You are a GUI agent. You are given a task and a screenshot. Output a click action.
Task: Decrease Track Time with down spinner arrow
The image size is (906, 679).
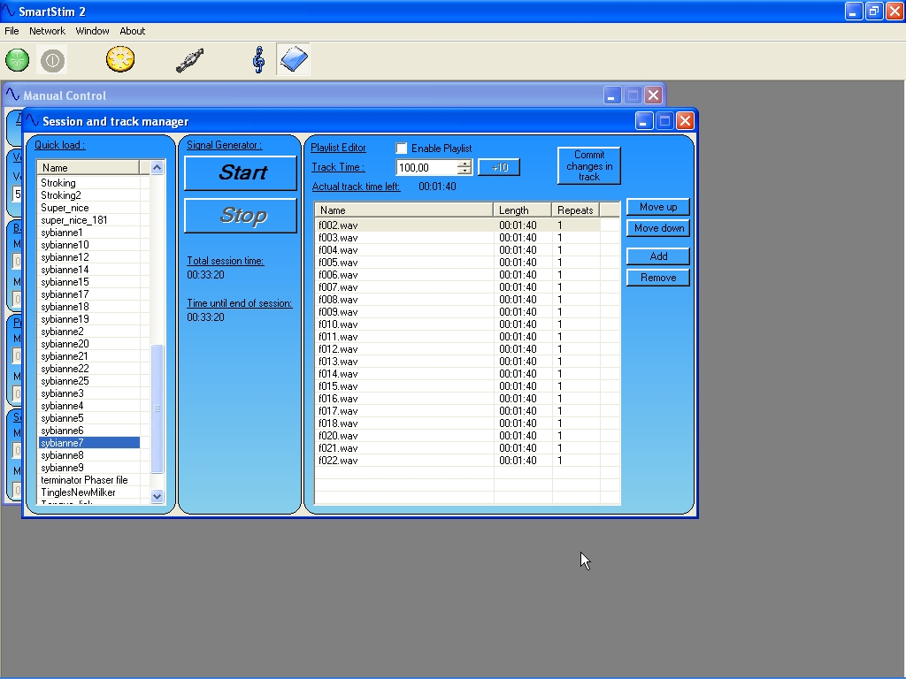pos(465,172)
